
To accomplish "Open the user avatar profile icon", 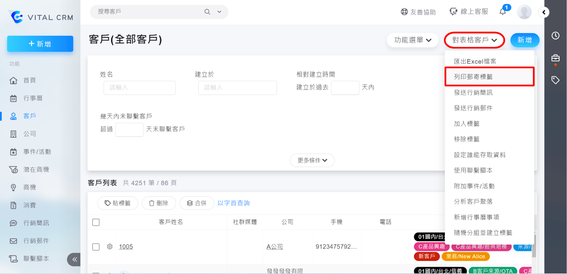I will tap(524, 12).
